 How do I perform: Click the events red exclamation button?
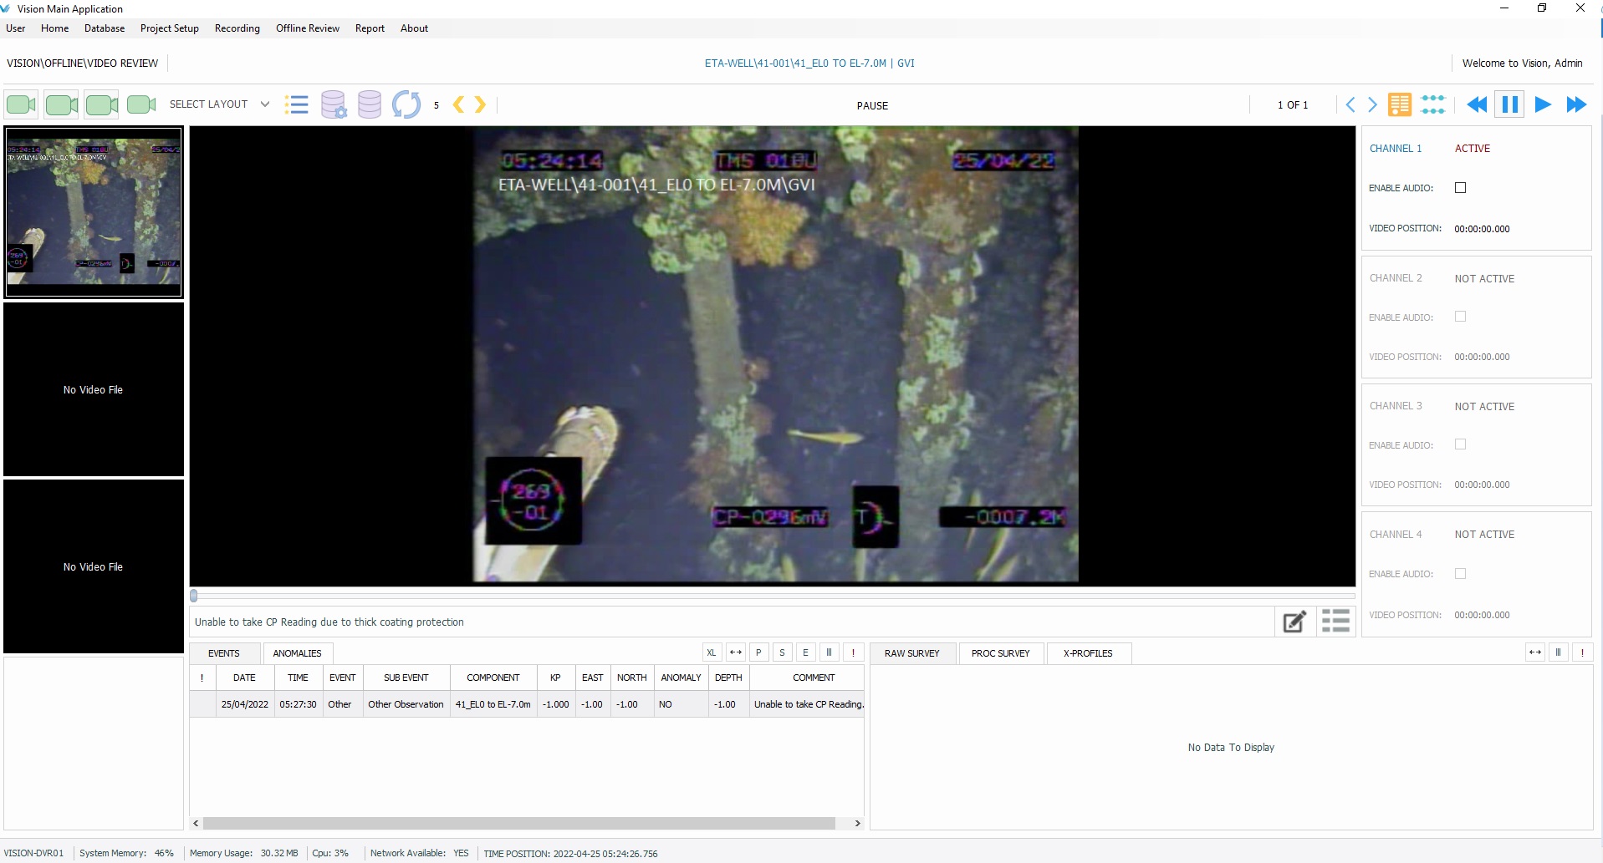pyautogui.click(x=853, y=652)
